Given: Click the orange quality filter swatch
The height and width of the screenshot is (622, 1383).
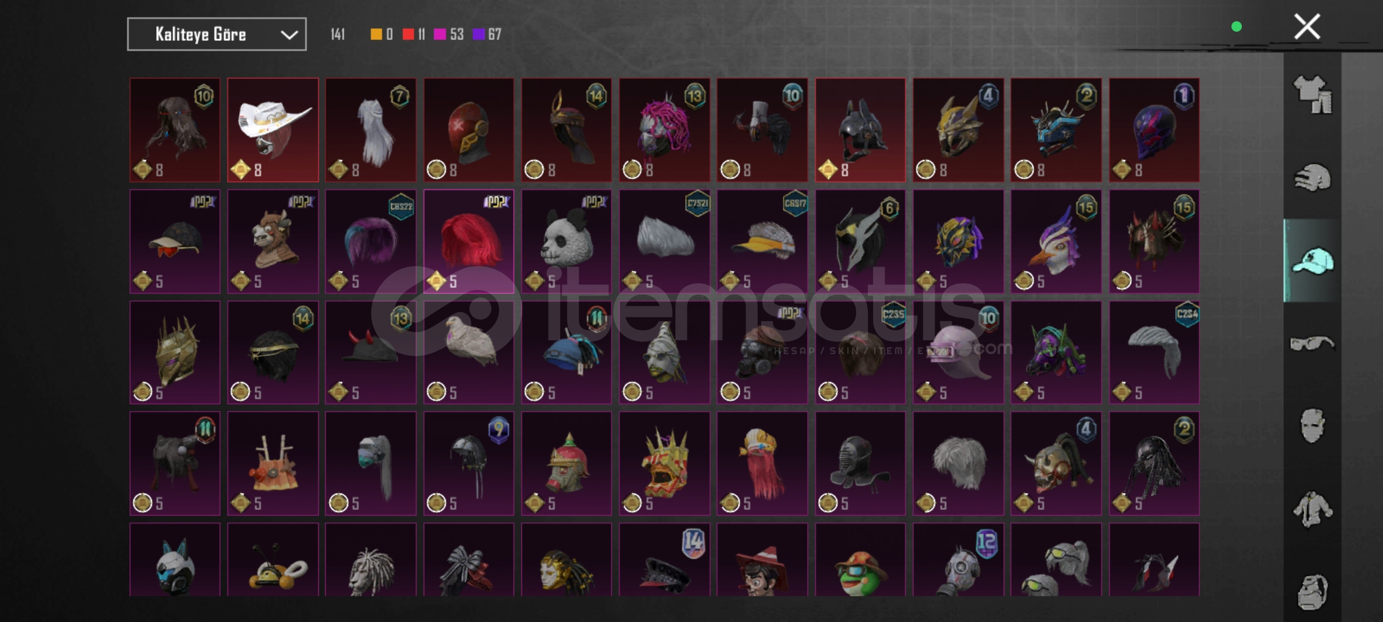Looking at the screenshot, I should (376, 35).
